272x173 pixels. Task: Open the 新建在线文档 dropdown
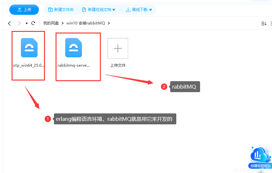(x=99, y=10)
